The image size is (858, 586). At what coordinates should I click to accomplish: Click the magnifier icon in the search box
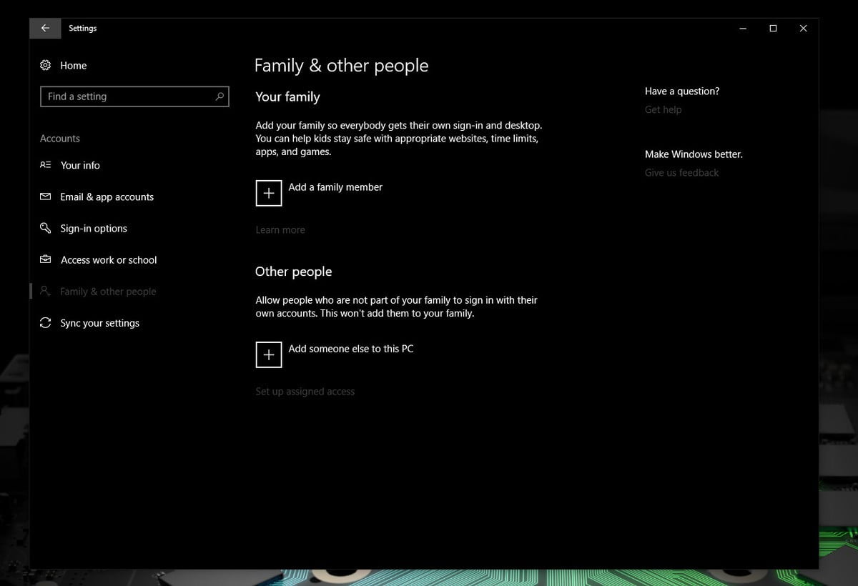tap(220, 96)
